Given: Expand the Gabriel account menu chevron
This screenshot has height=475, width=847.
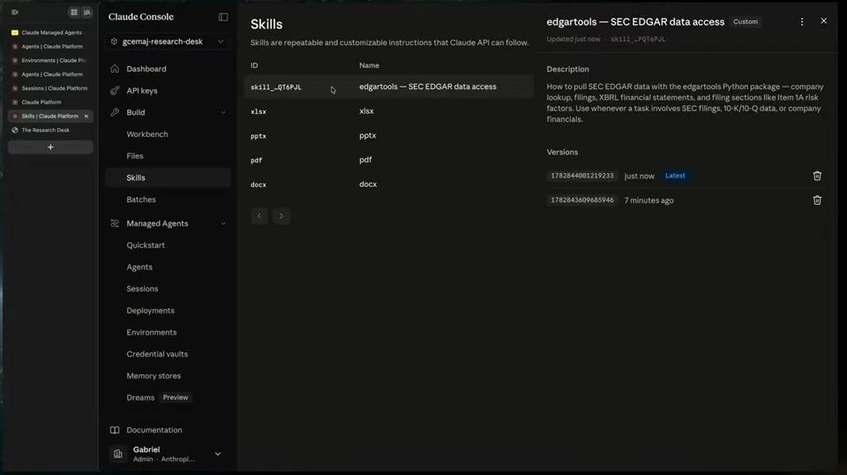Looking at the screenshot, I should pyautogui.click(x=218, y=455).
